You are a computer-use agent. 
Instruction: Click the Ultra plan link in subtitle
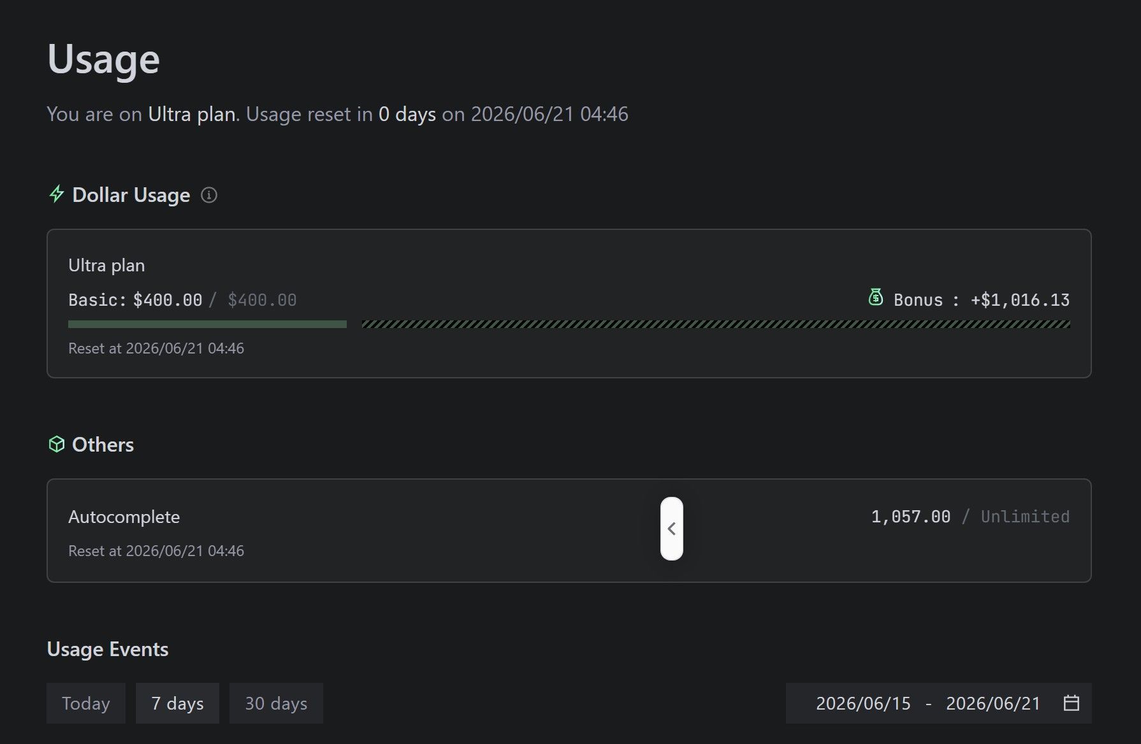coord(192,114)
